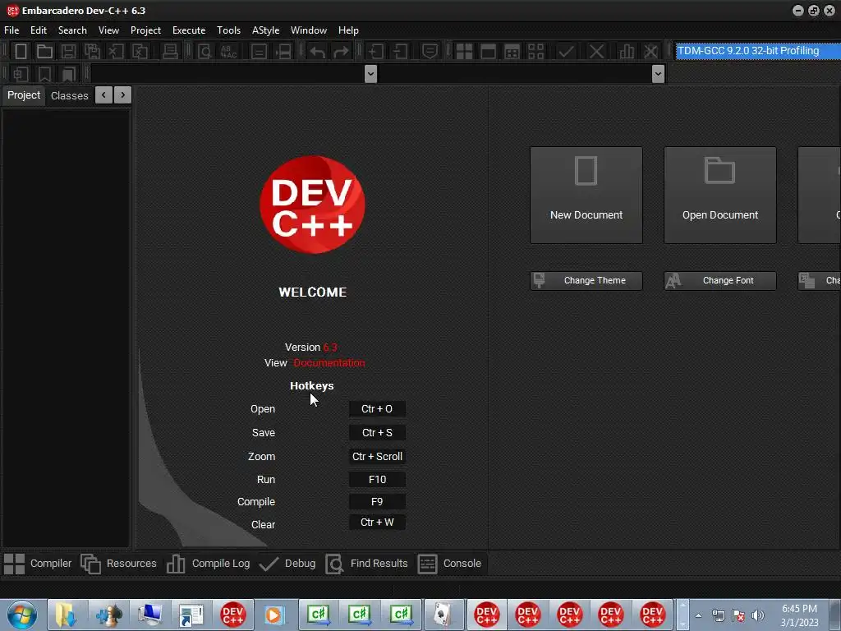Open the Solitaire cards taskbar icon
841x631 pixels.
443,615
